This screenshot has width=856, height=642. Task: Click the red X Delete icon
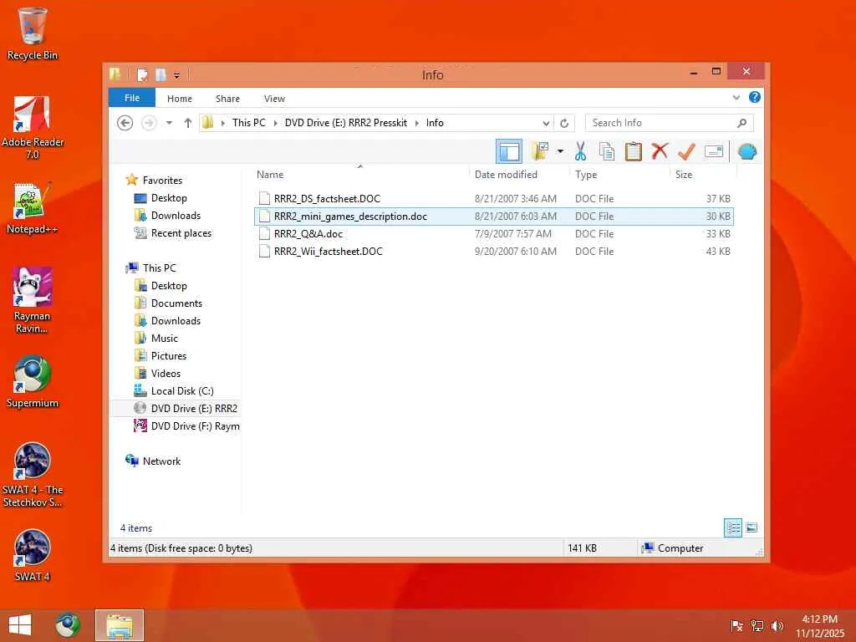coord(660,151)
